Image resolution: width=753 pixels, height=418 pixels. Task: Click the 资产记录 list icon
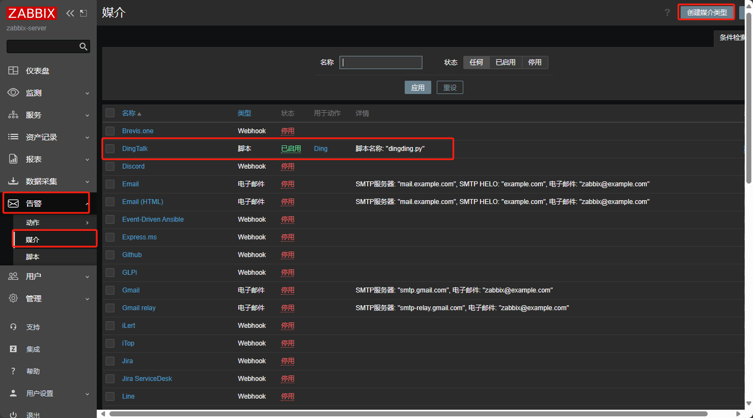coord(13,137)
